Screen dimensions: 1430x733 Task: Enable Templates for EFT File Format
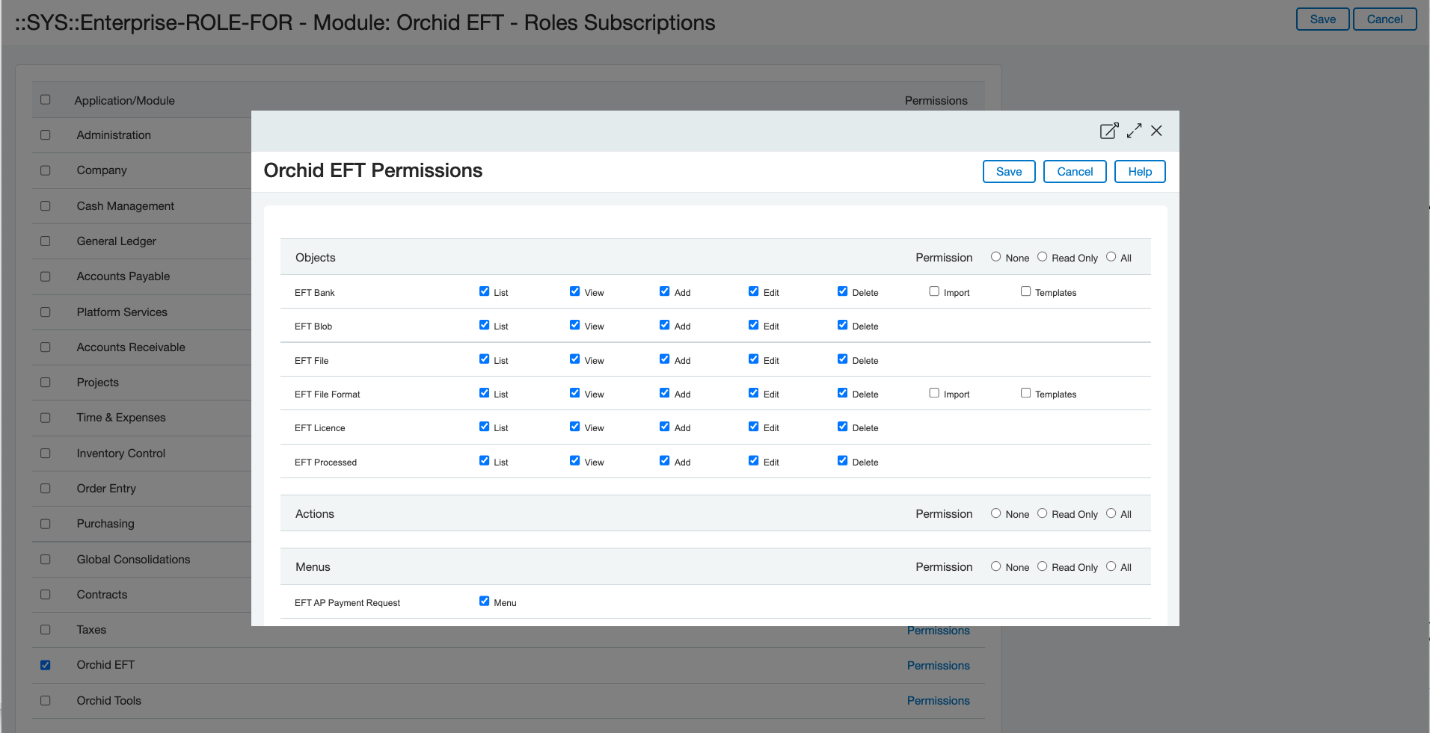(x=1025, y=393)
